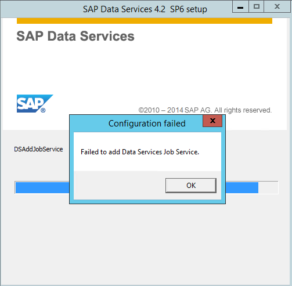292x286 pixels.
Task: Click the Failed to add Job Service message
Action: click(140, 152)
